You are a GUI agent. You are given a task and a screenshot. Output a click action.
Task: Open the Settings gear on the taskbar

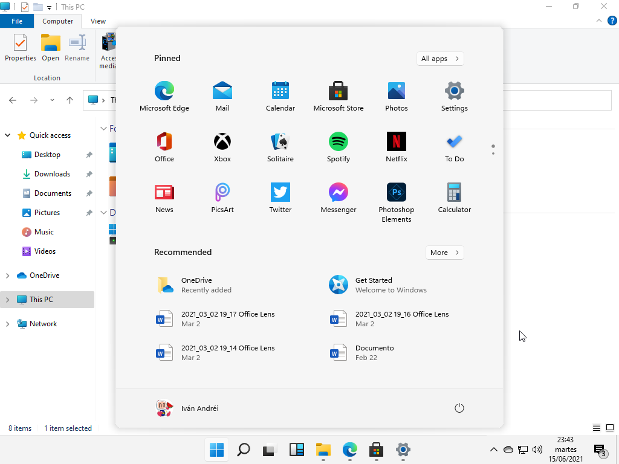click(x=403, y=449)
